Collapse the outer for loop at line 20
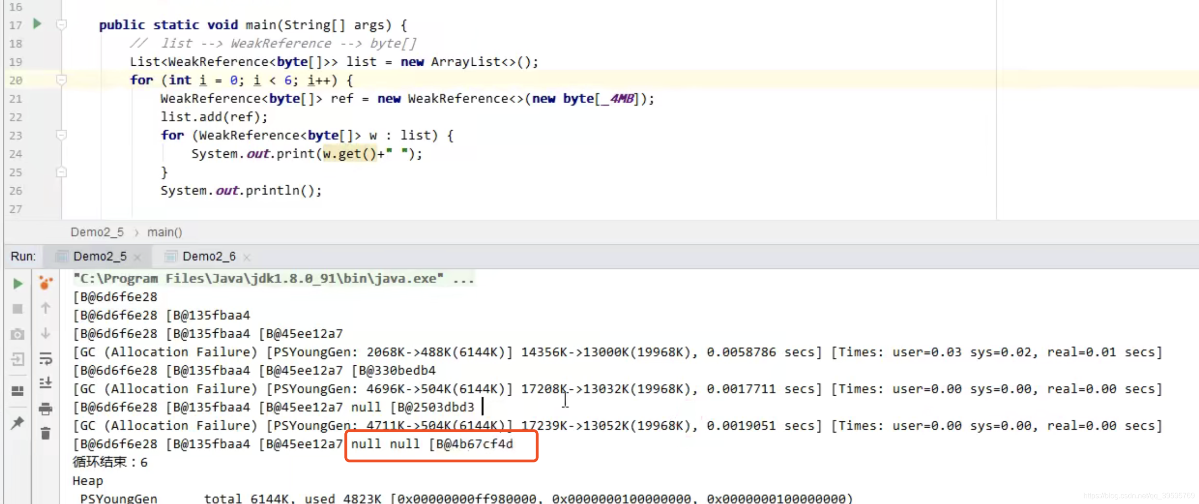The height and width of the screenshot is (504, 1199). coord(62,80)
